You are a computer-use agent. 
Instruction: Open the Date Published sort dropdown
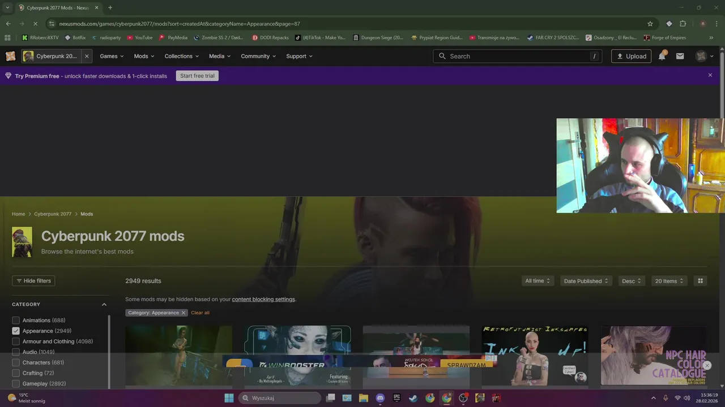[586, 281]
